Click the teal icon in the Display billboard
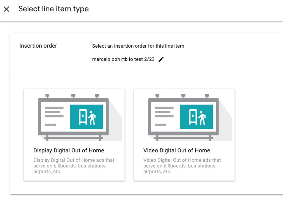 coord(86,116)
